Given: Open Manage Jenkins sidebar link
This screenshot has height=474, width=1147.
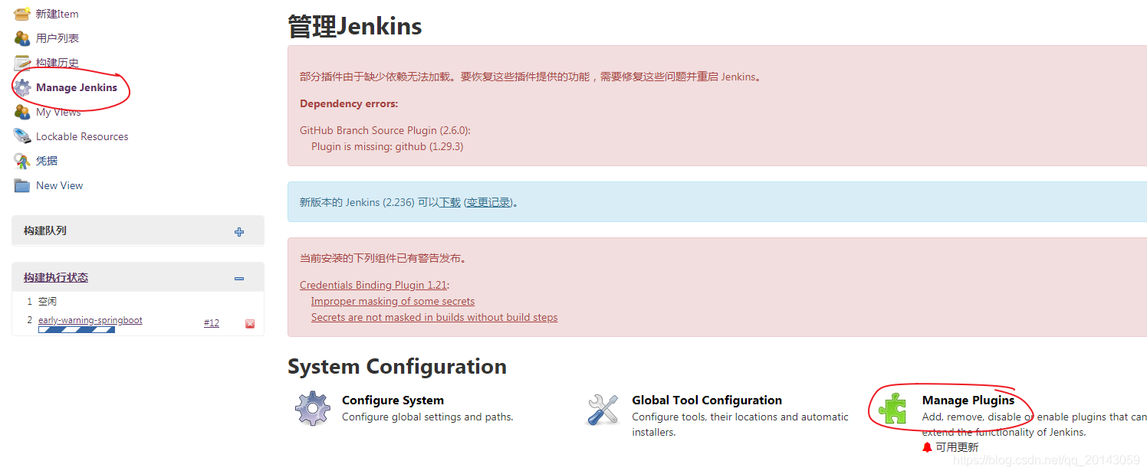Looking at the screenshot, I should coord(77,87).
